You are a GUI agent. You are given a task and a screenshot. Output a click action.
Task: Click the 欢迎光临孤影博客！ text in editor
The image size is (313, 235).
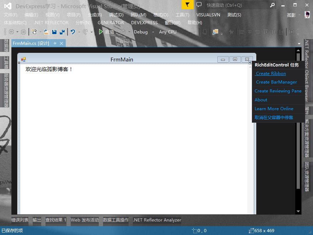49,69
